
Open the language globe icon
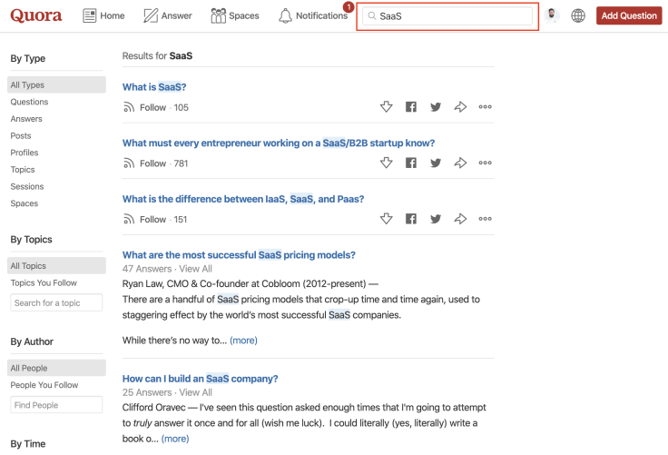pos(578,15)
